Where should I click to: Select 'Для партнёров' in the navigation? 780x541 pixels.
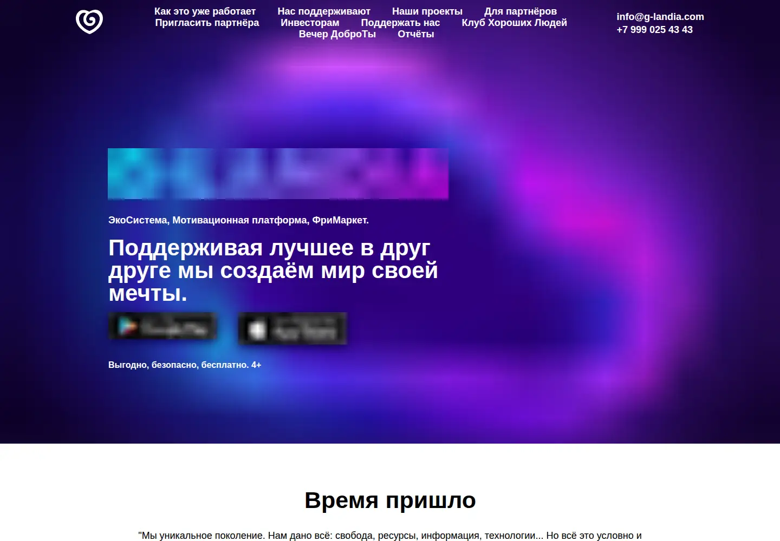point(521,11)
